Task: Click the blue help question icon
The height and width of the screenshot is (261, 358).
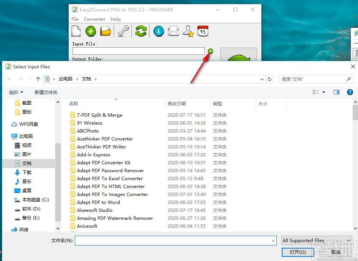Action: pyautogui.click(x=350, y=92)
